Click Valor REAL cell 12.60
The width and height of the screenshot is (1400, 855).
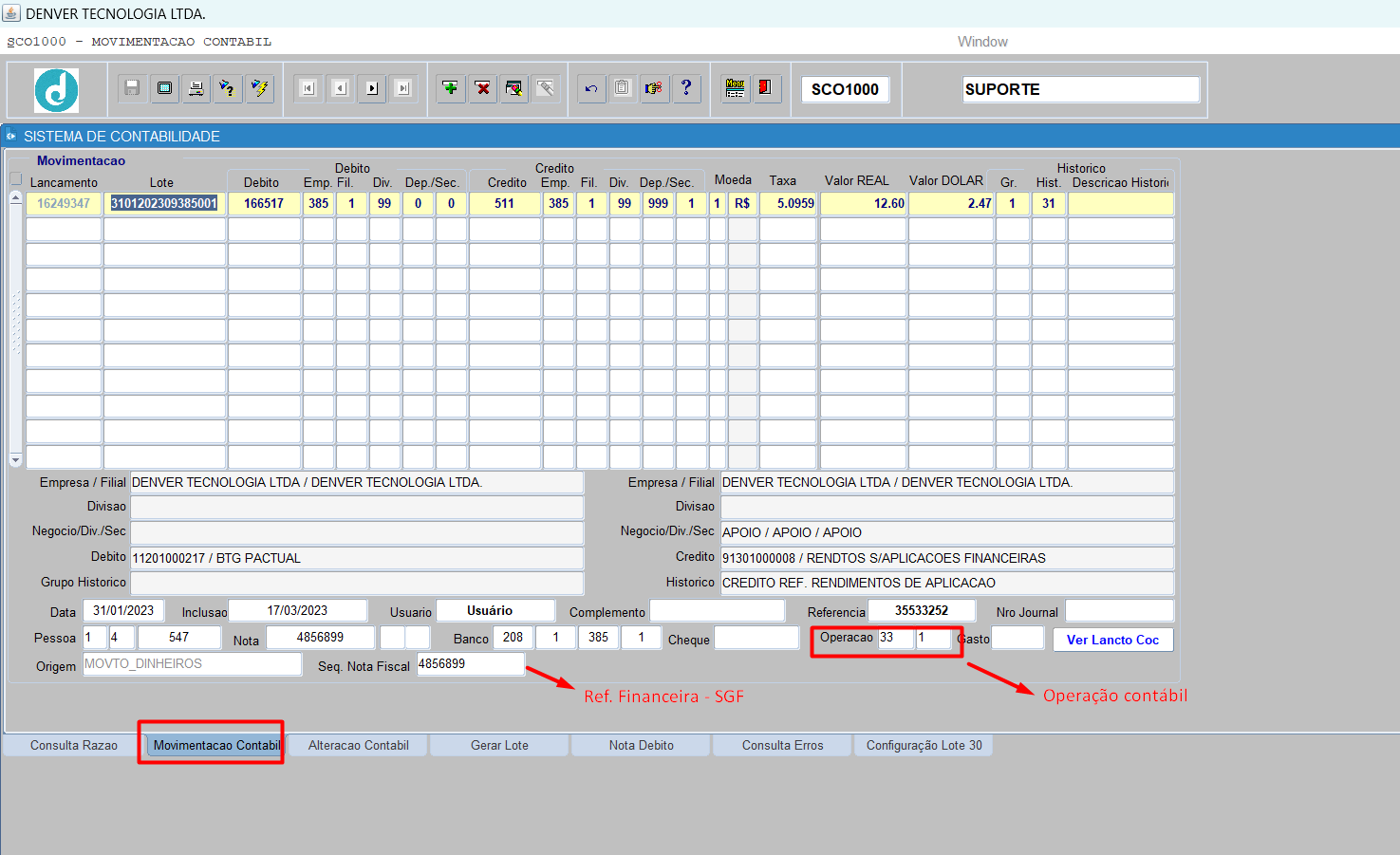pyautogui.click(x=863, y=203)
